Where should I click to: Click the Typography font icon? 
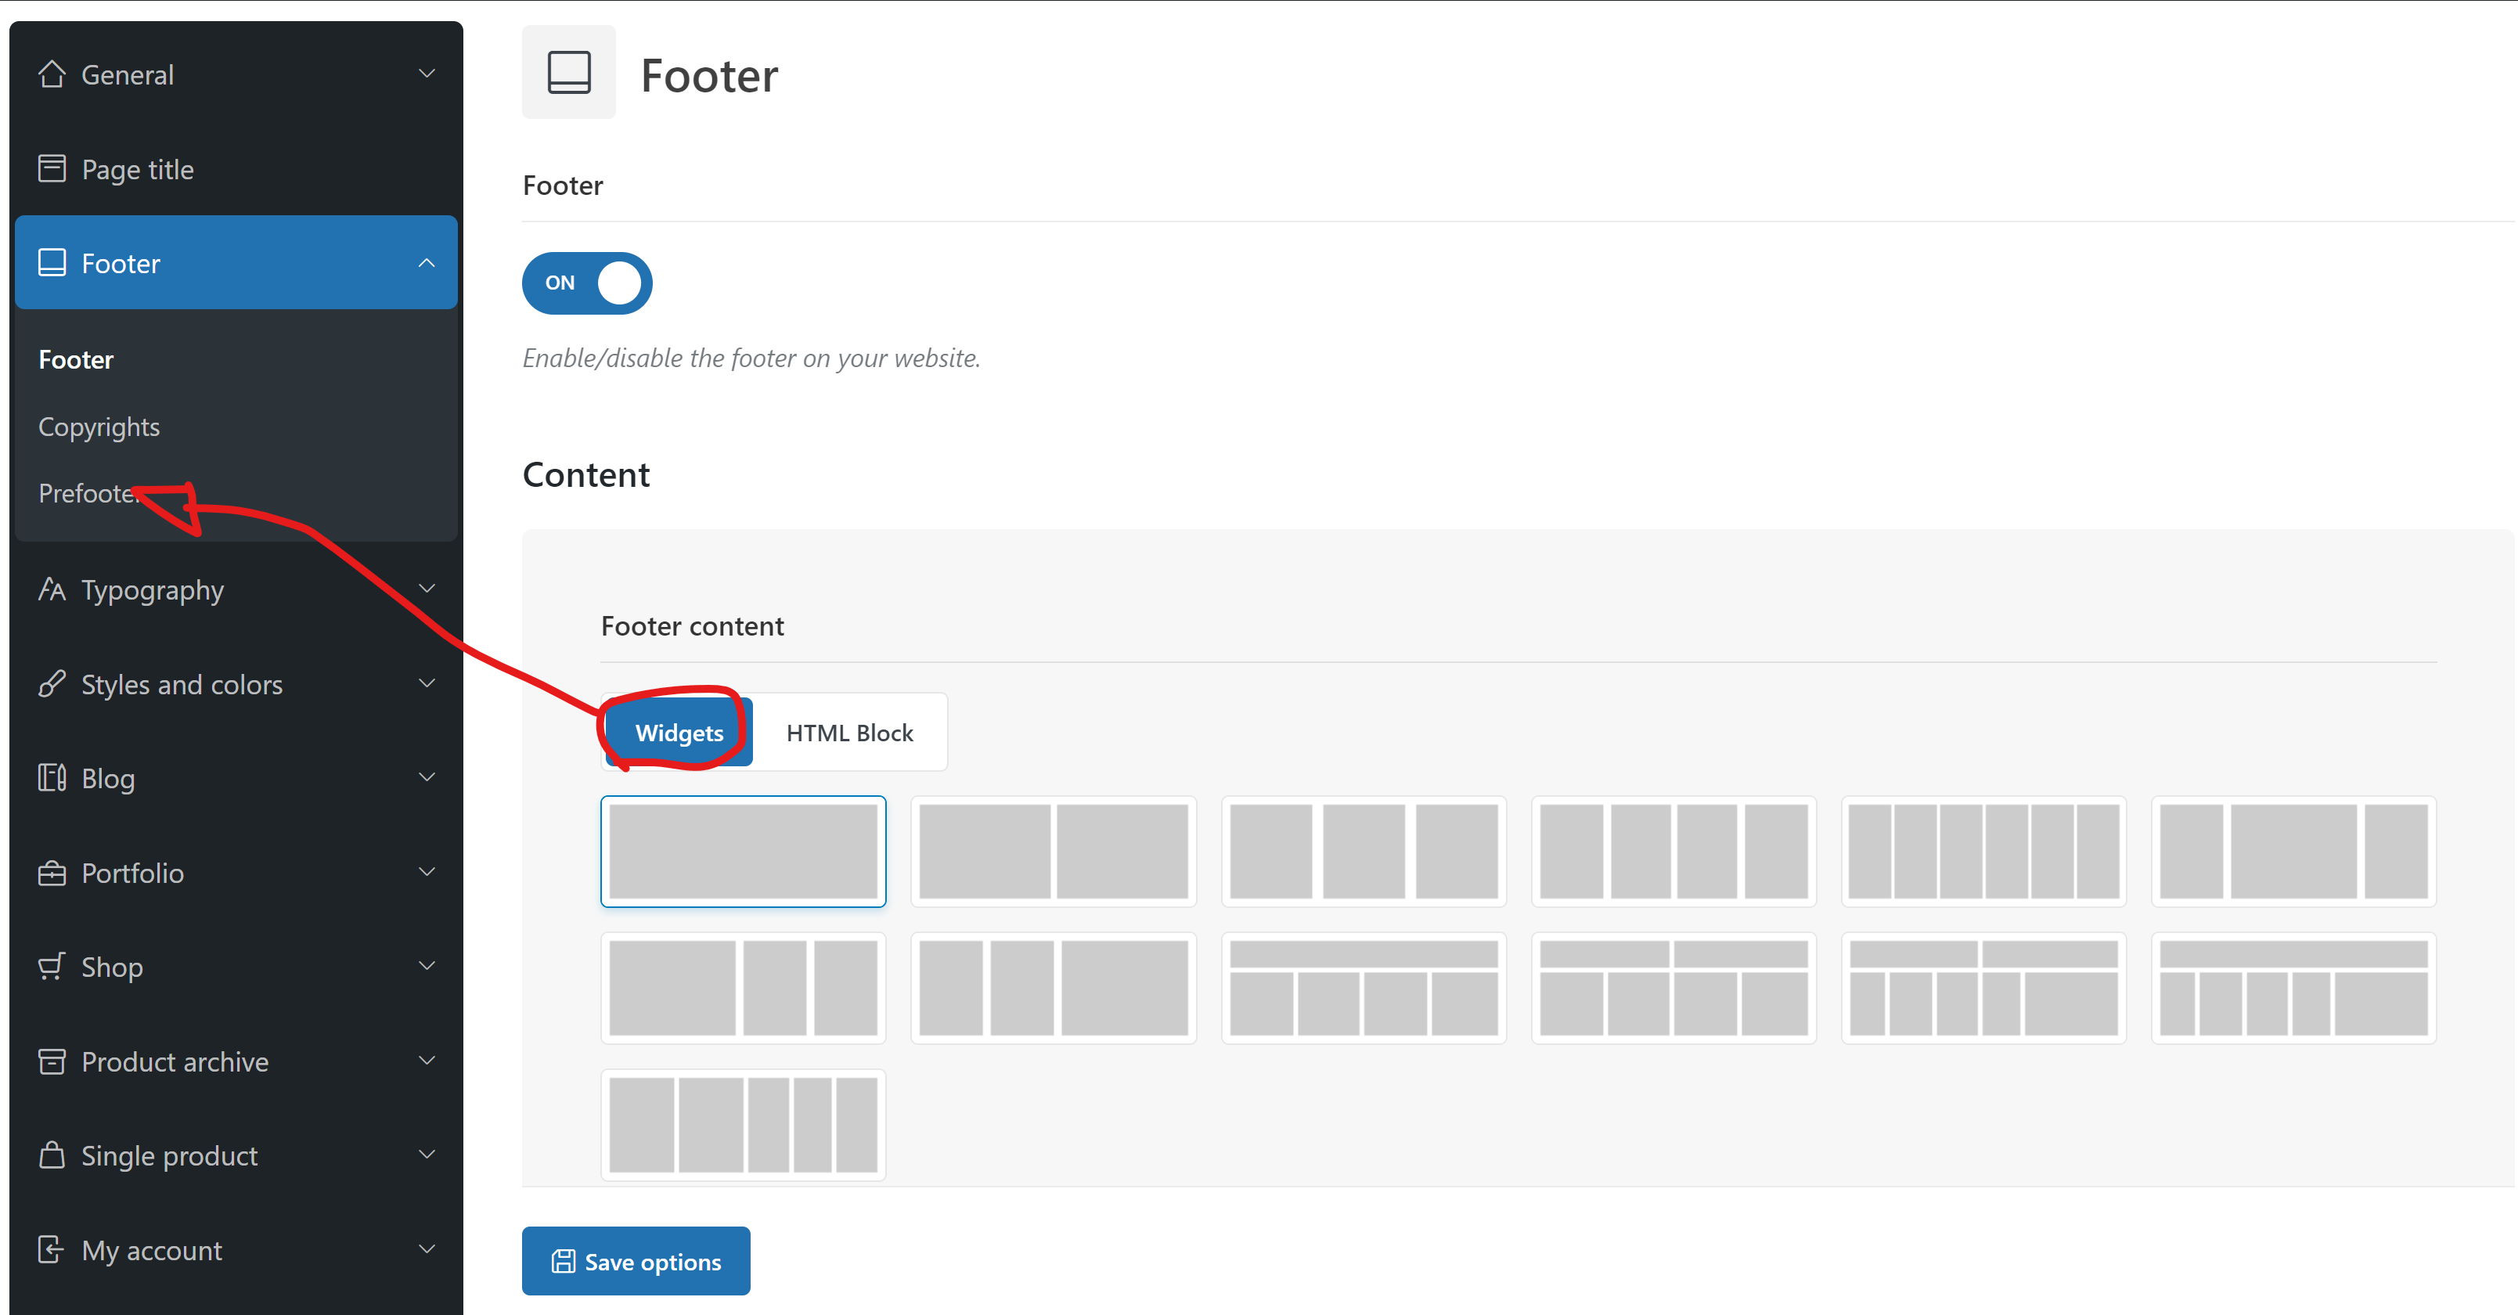tap(52, 589)
